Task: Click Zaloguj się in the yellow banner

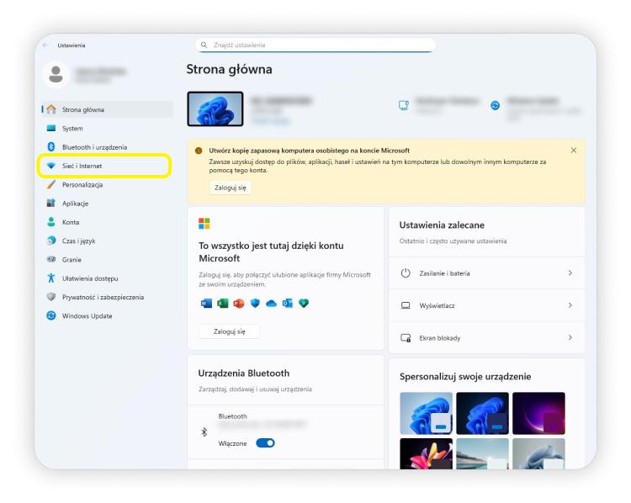Action: pyautogui.click(x=231, y=188)
